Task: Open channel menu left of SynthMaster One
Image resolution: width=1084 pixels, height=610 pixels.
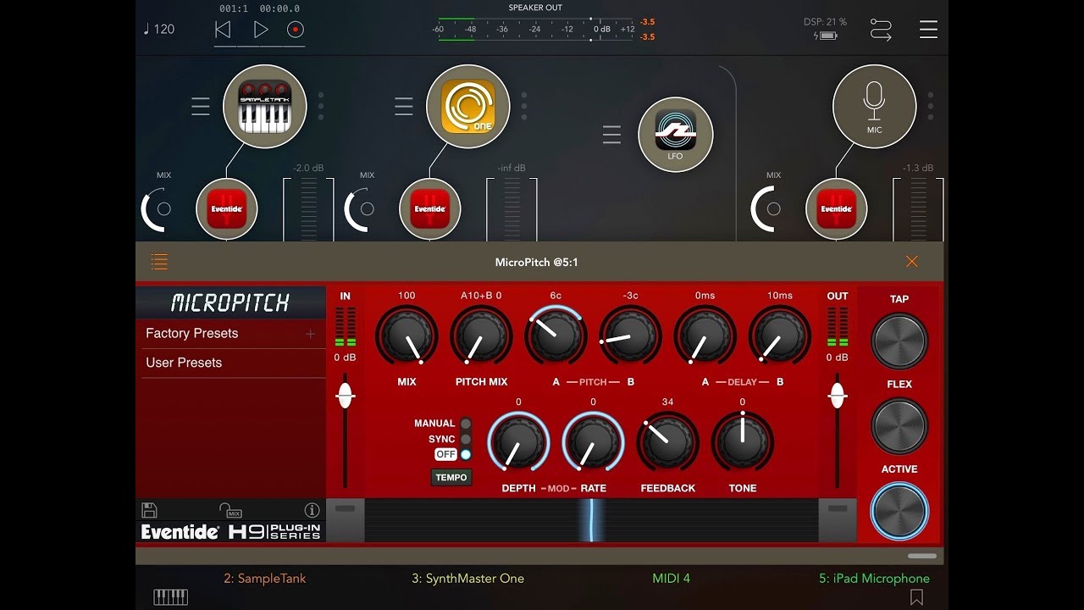Action: click(404, 107)
